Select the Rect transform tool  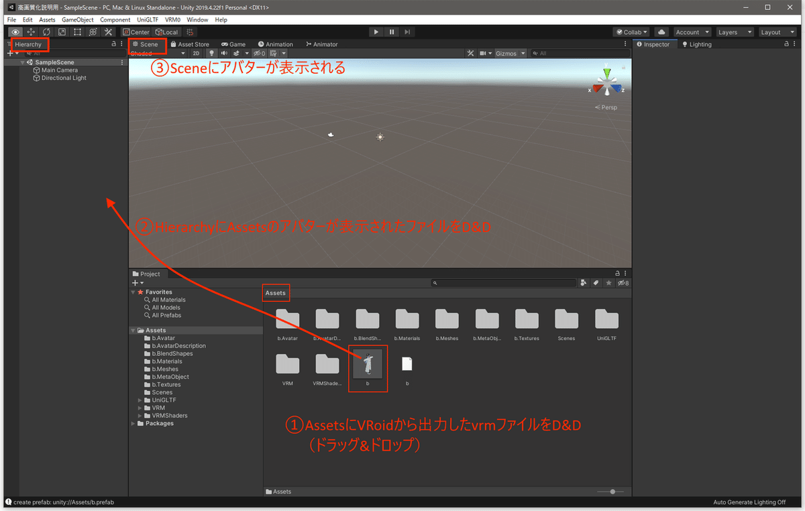point(77,32)
